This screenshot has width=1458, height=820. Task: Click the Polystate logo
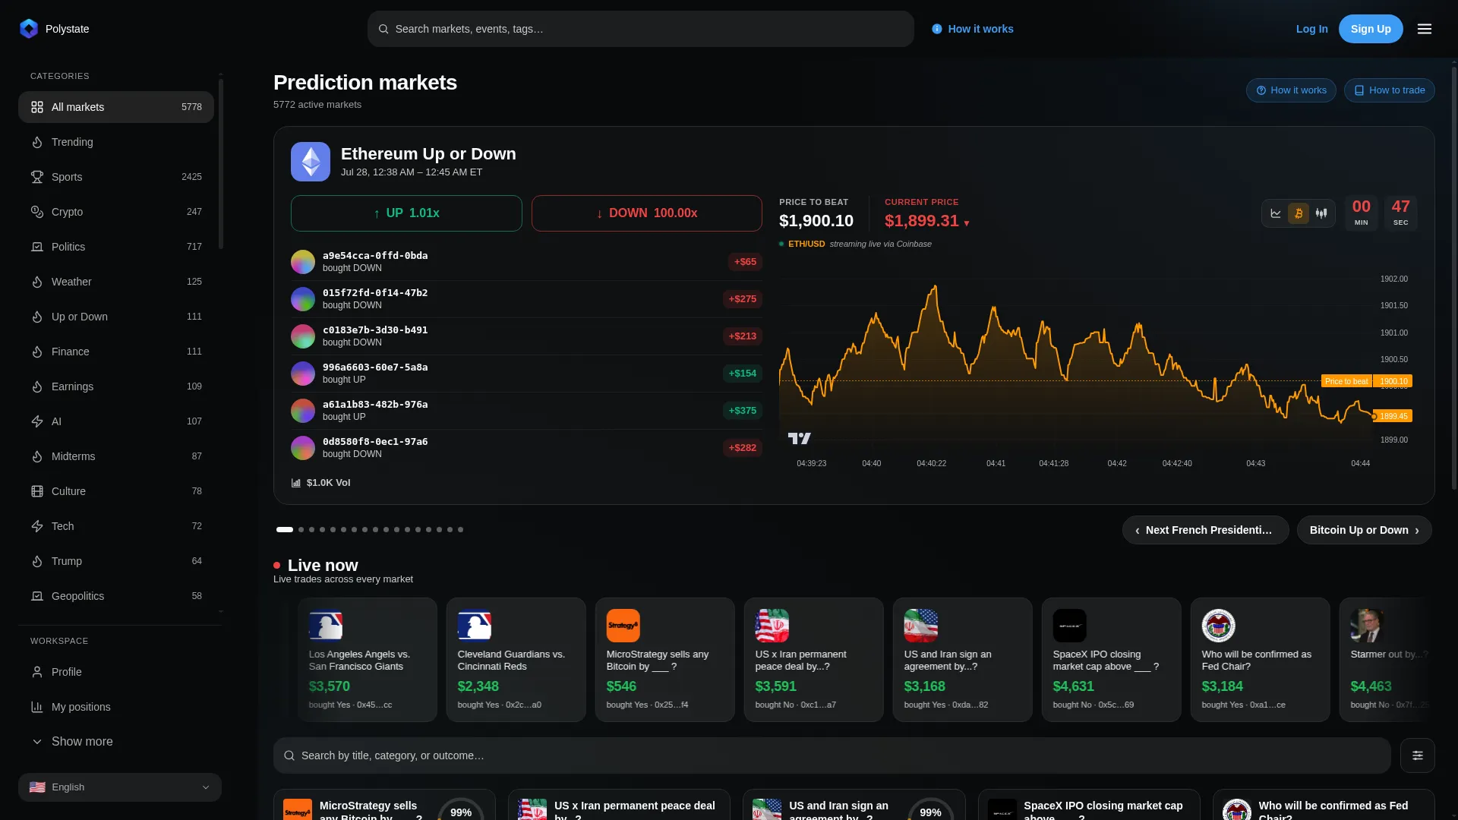[x=29, y=29]
